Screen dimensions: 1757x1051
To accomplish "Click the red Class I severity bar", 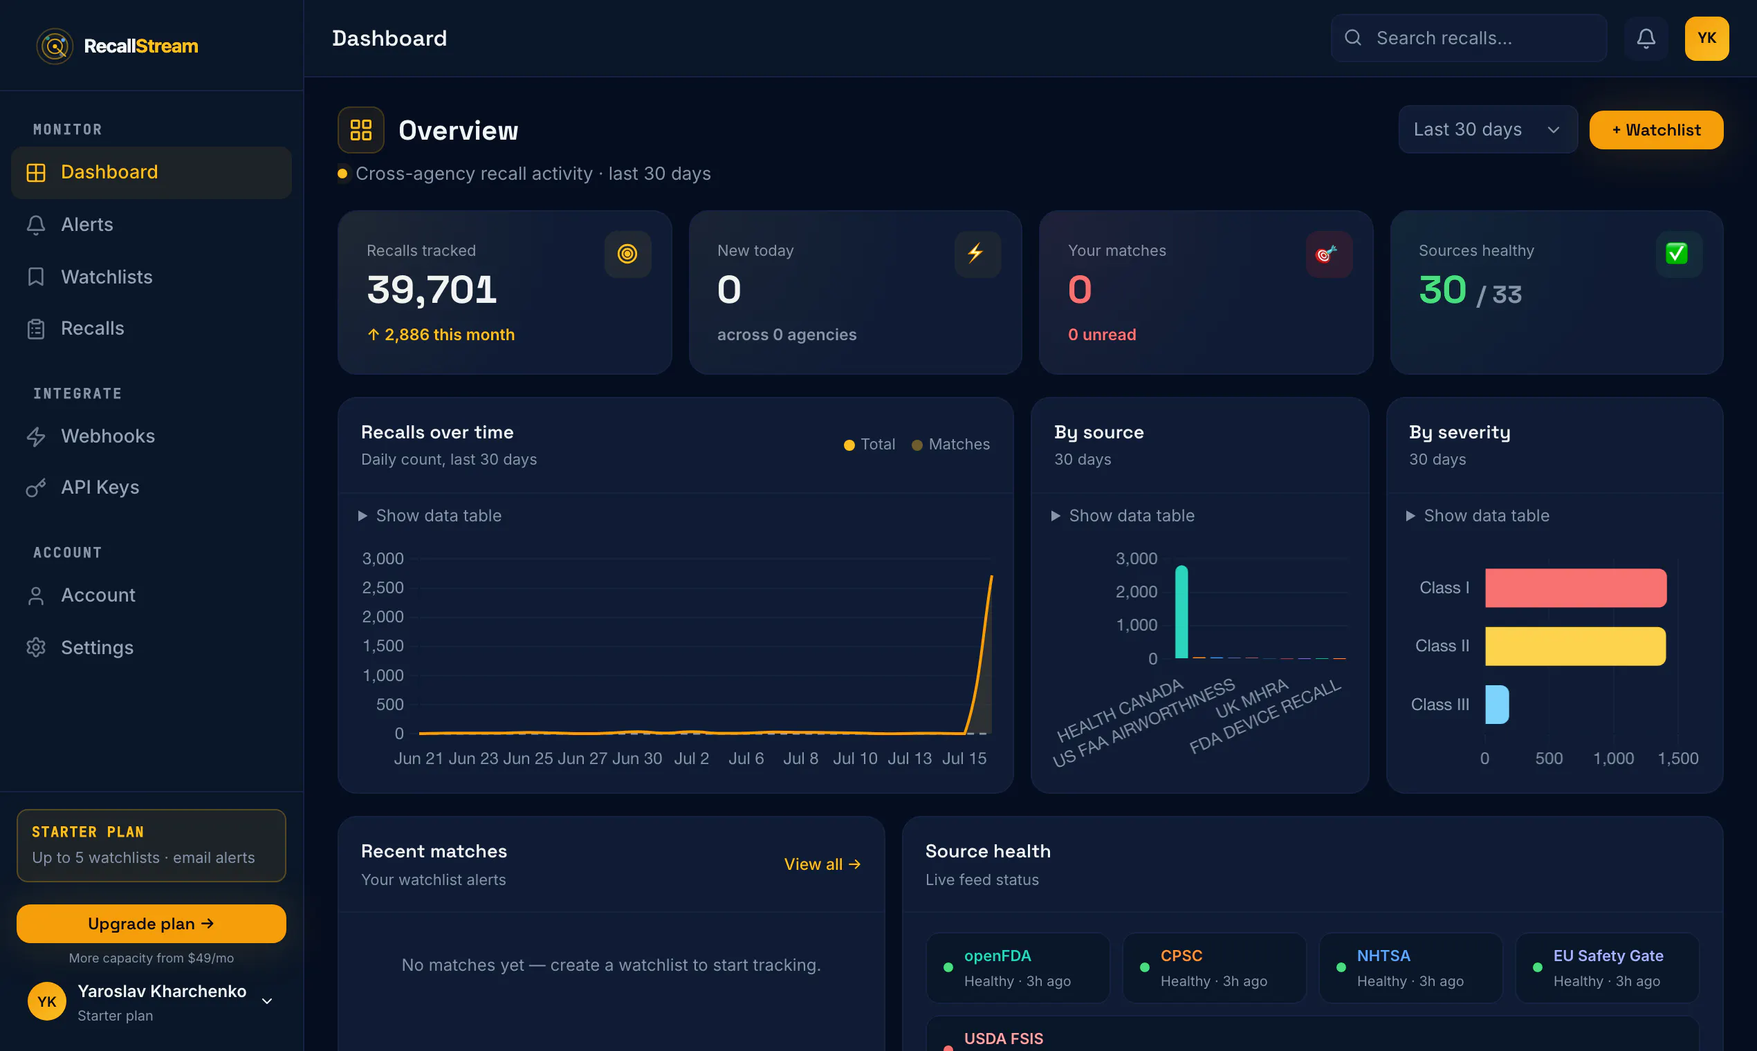I will [x=1576, y=588].
